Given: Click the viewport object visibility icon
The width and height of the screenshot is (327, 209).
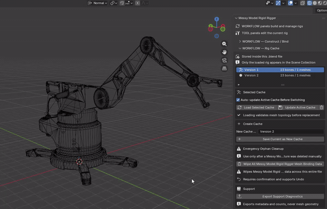Looking at the screenshot, I should 268,3.
